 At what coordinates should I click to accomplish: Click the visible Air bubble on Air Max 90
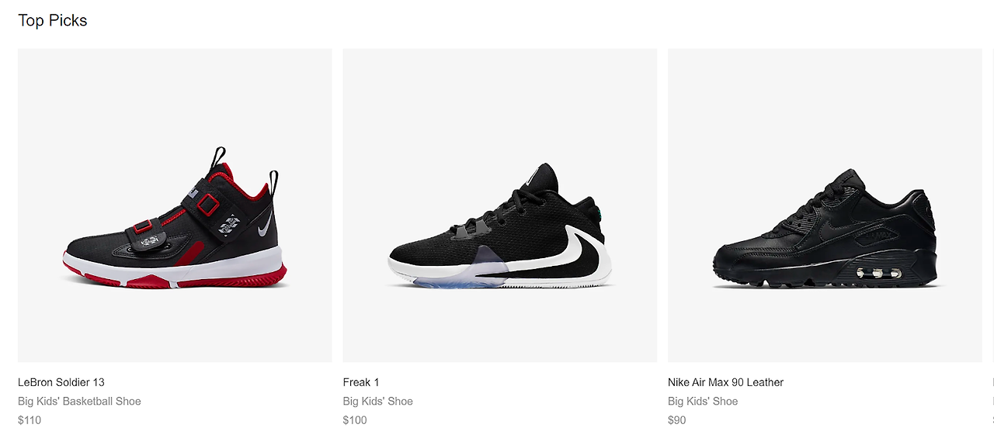coord(878,273)
